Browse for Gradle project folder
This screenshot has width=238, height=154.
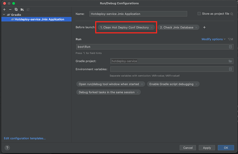(230, 61)
